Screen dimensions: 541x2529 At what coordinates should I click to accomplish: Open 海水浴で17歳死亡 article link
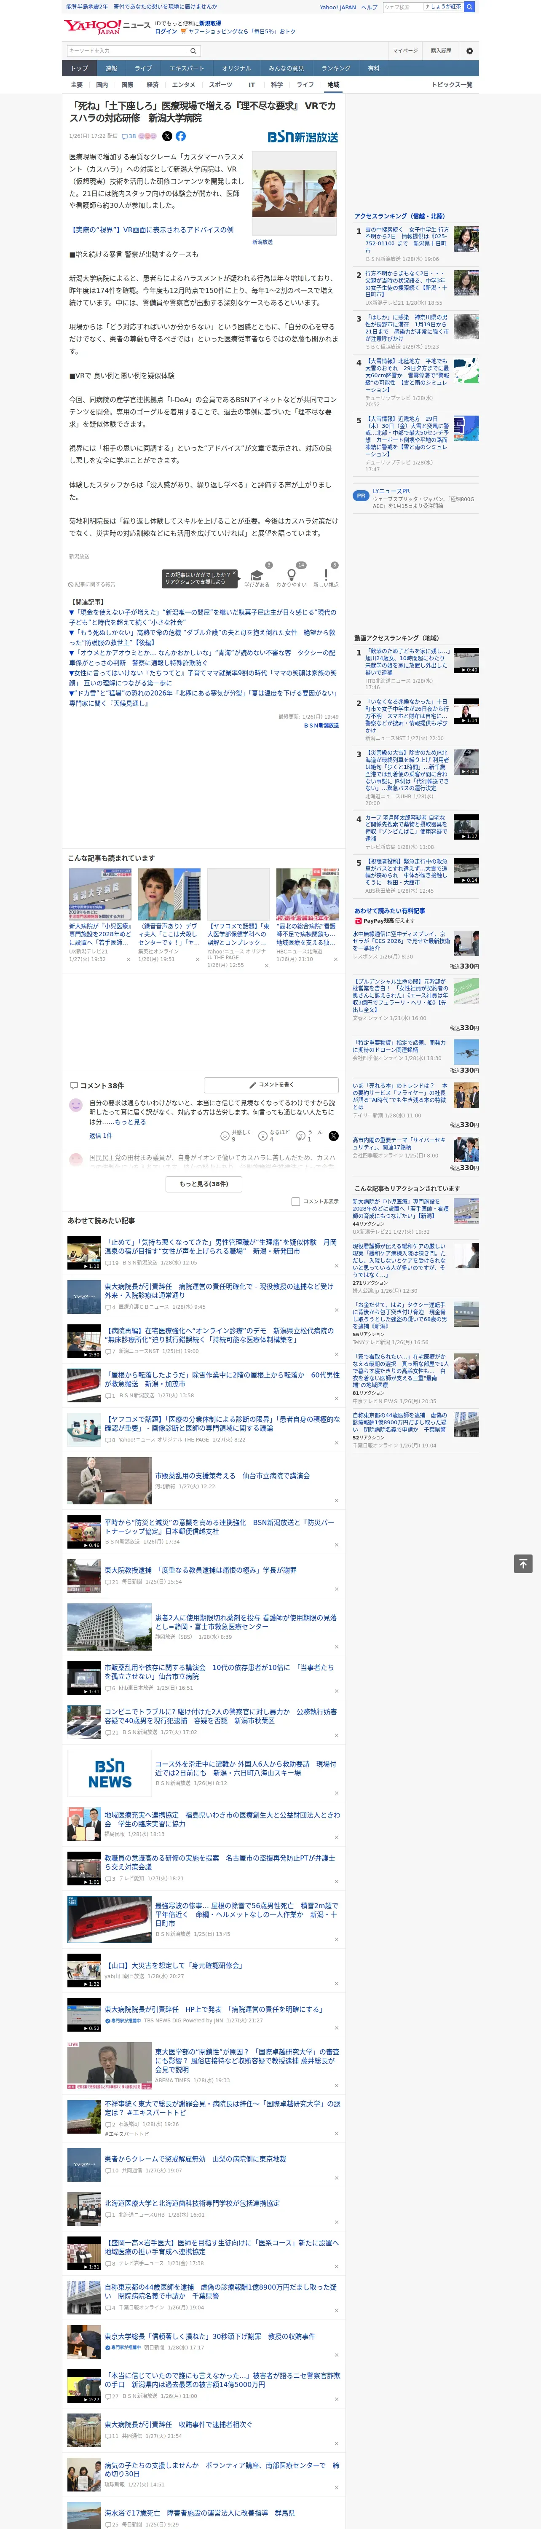[199, 2513]
